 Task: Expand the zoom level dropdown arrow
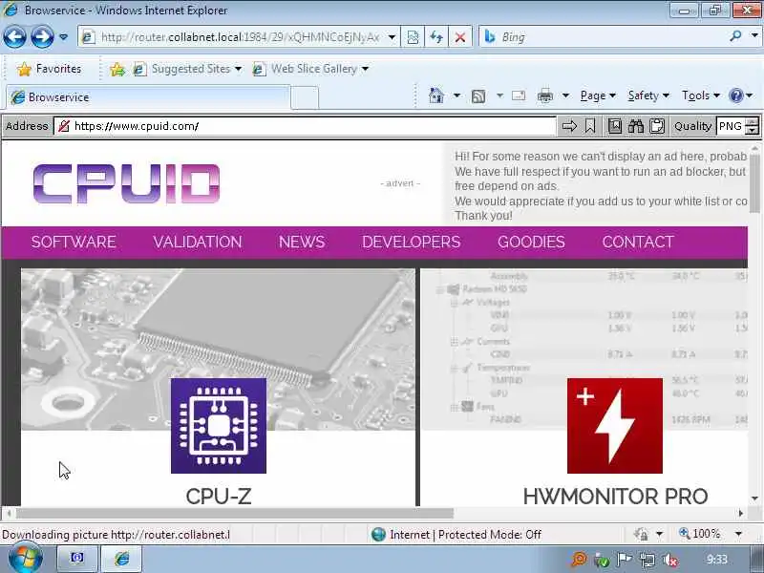click(x=738, y=534)
